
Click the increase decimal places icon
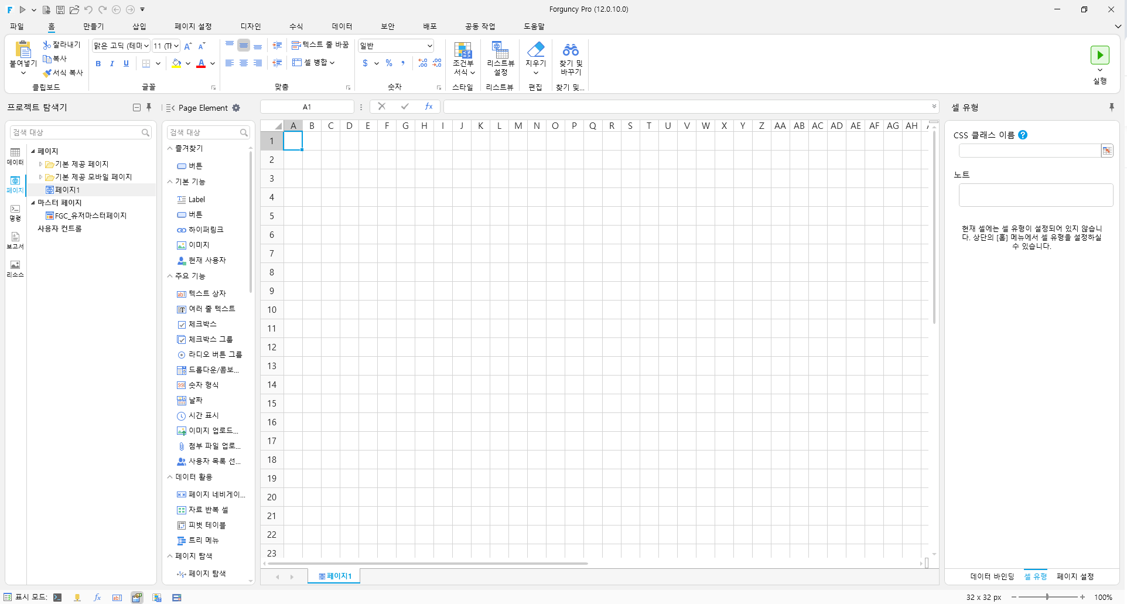click(x=423, y=63)
